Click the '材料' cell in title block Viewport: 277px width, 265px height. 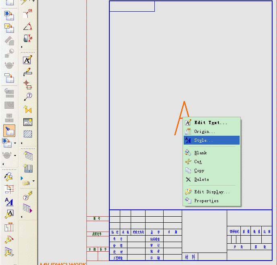pyautogui.click(x=190, y=257)
